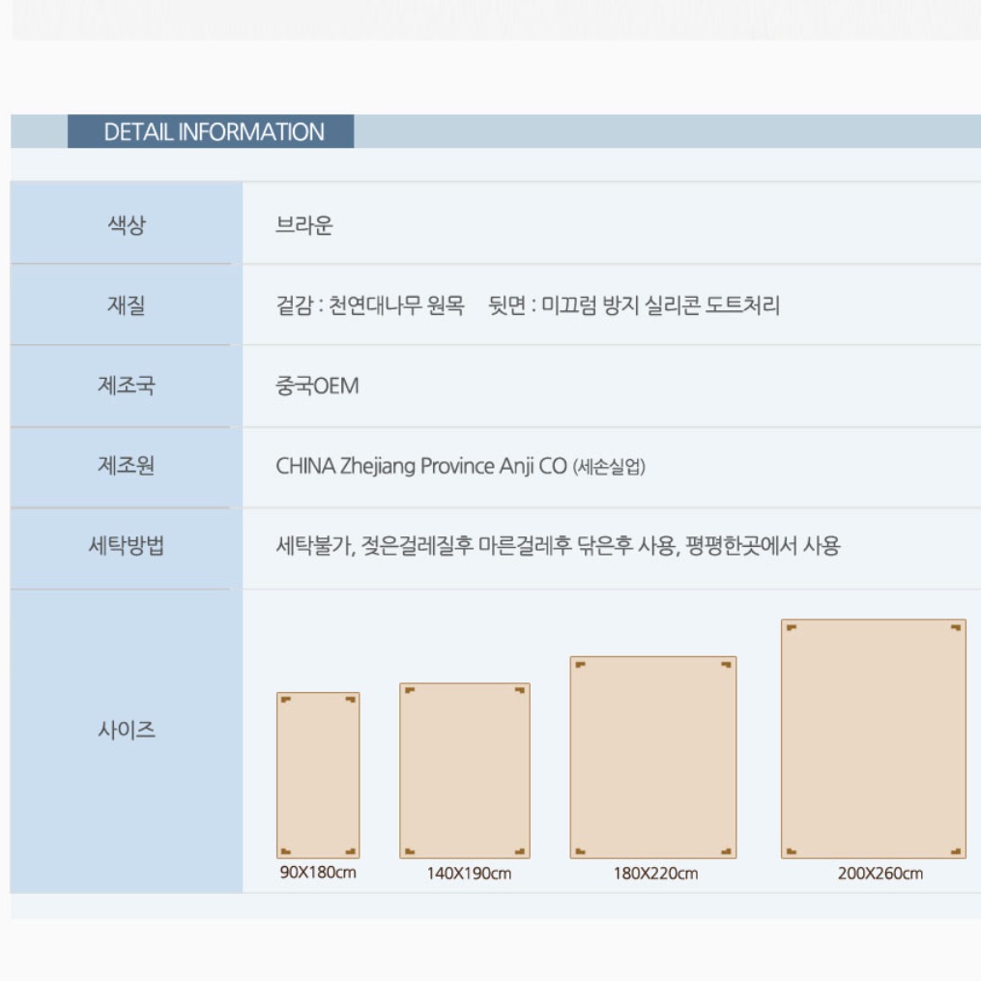Click the 세탁불가 washing instruction text
Viewport: 981px width, 981px height.
pyautogui.click(x=558, y=545)
